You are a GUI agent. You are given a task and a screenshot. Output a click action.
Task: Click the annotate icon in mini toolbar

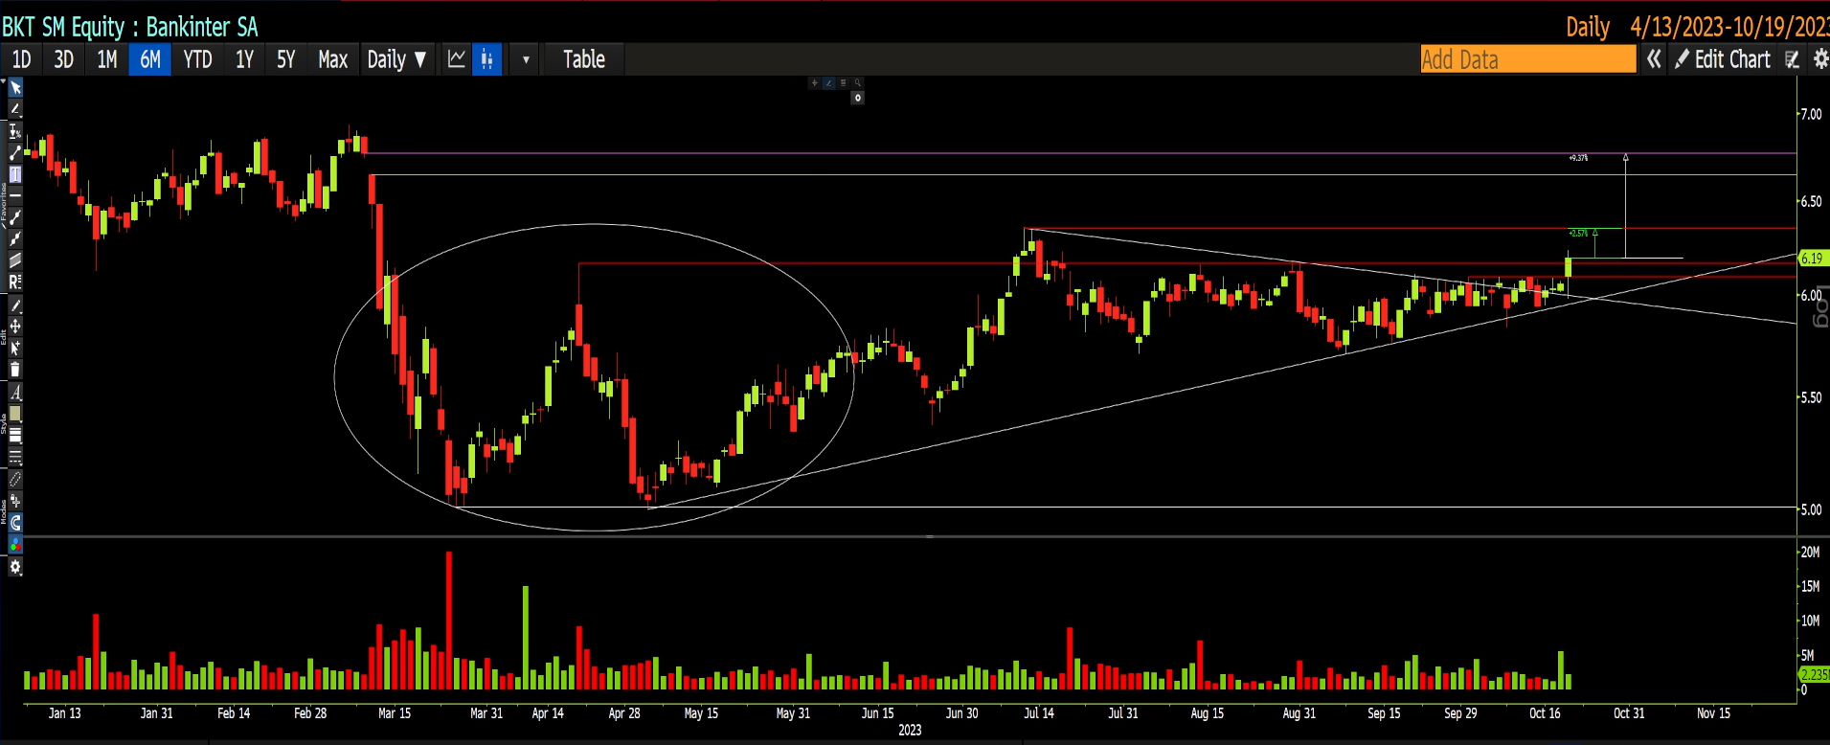point(829,83)
